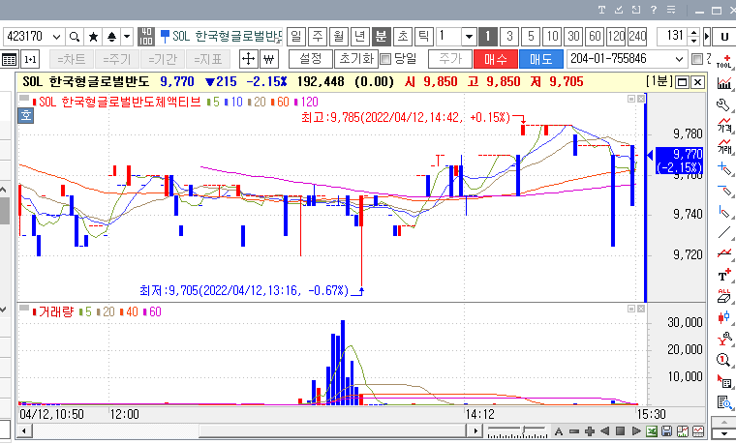This screenshot has width=736, height=444.
Task: Erase all drawings with the ALL eraser
Action: pyautogui.click(x=723, y=296)
